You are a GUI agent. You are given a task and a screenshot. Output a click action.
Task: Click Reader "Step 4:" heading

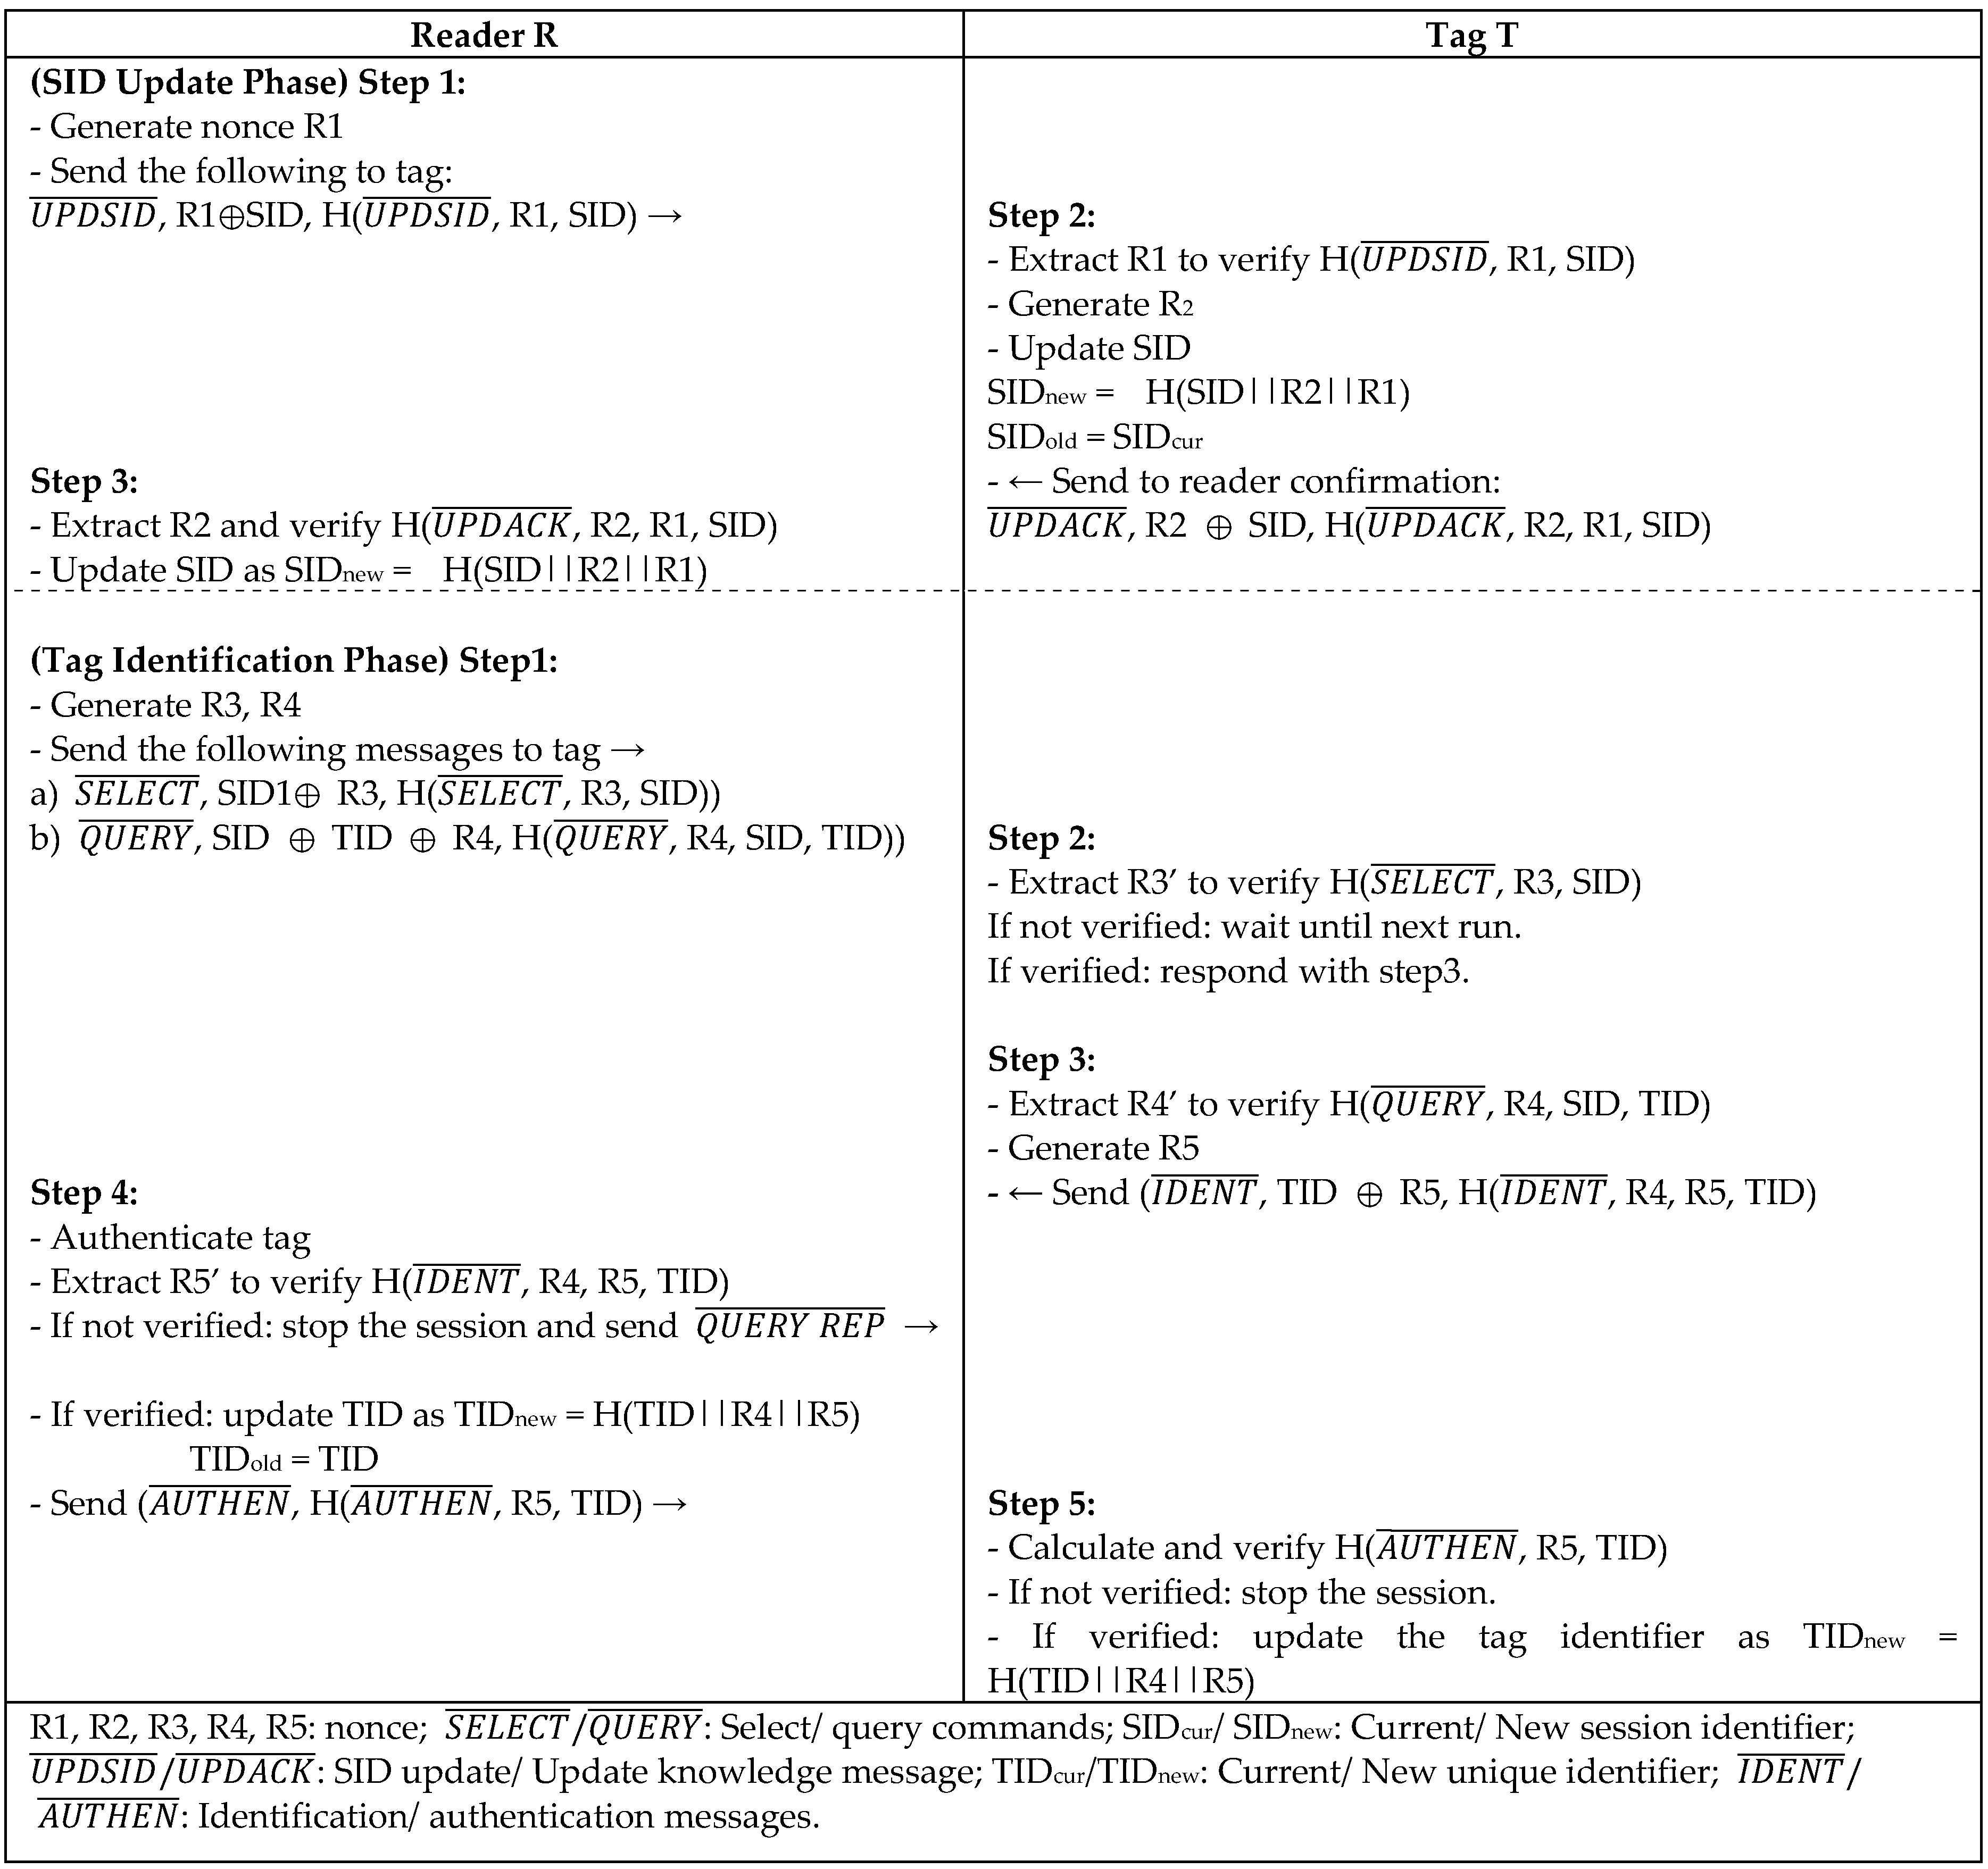pos(84,1193)
